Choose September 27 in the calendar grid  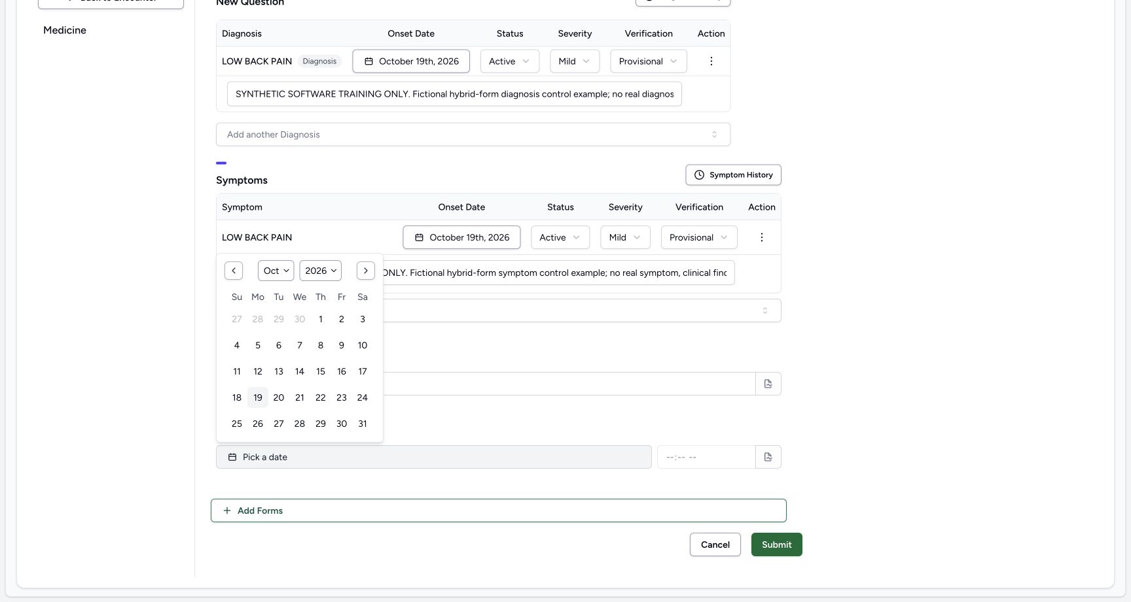(x=237, y=319)
